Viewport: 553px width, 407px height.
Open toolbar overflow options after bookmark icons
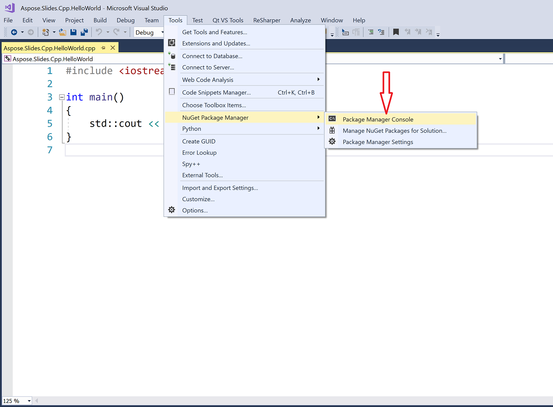pos(438,34)
